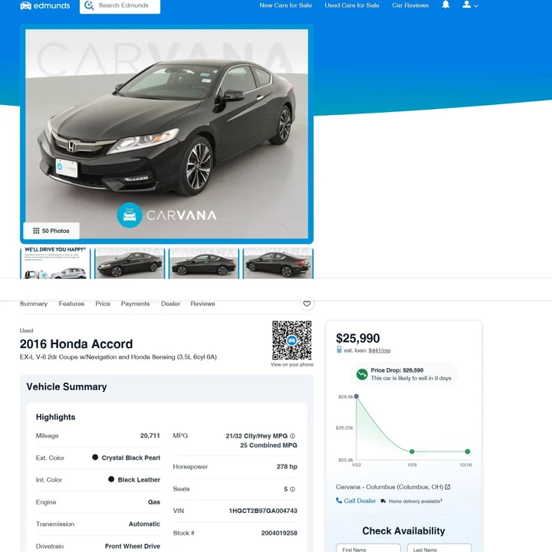Go to the Features tab

point(71,304)
